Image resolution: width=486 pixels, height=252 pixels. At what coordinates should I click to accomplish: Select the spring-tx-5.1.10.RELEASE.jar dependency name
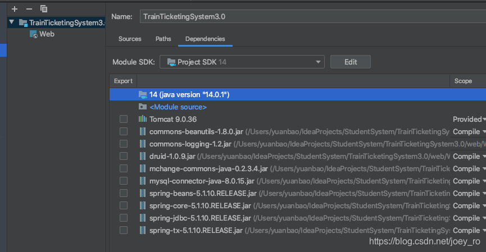point(196,230)
